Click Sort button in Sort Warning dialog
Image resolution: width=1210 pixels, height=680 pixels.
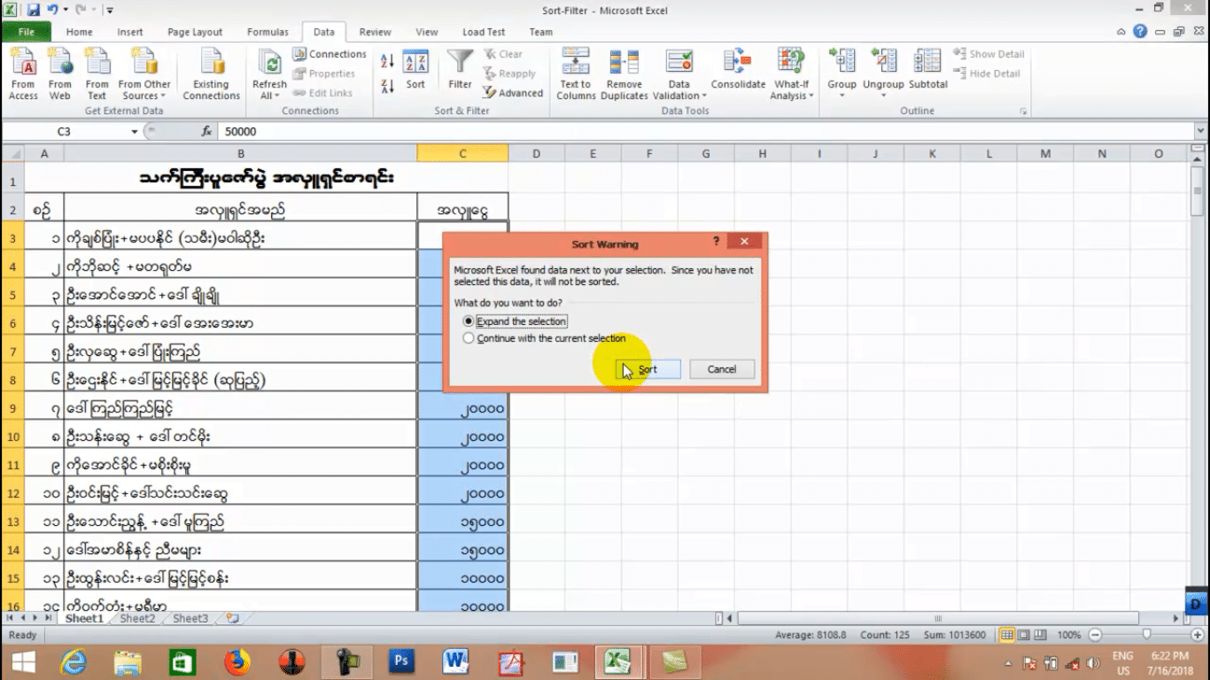click(648, 369)
